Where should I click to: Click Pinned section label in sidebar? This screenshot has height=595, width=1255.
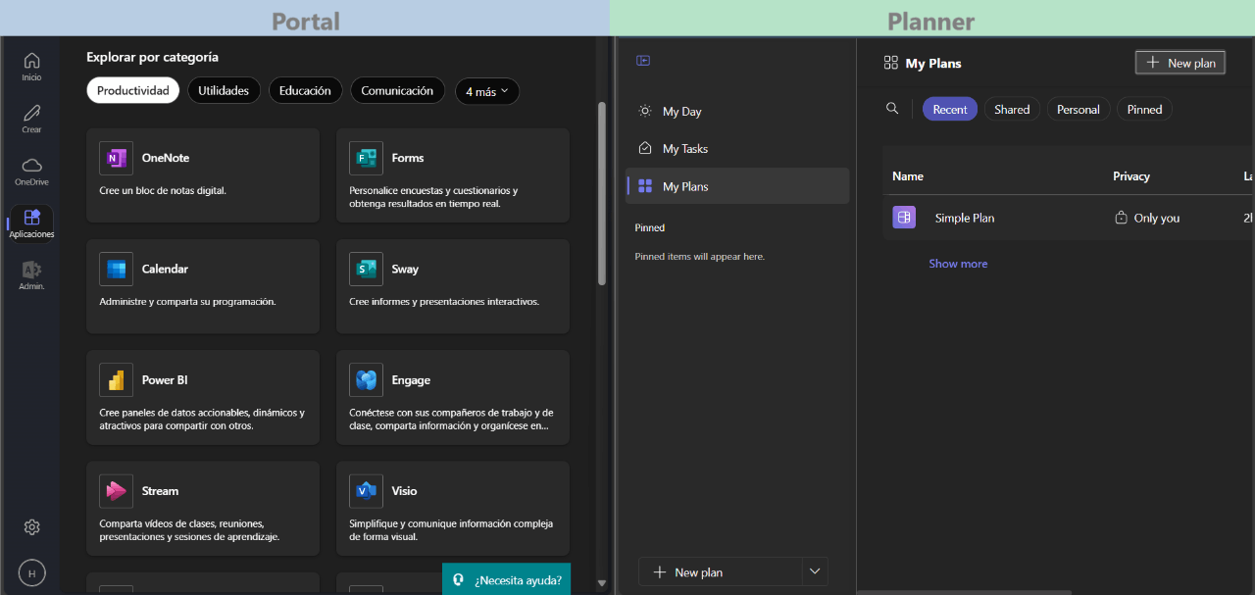click(650, 227)
